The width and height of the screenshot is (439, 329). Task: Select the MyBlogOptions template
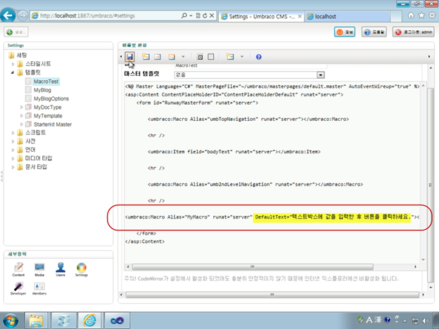point(51,98)
